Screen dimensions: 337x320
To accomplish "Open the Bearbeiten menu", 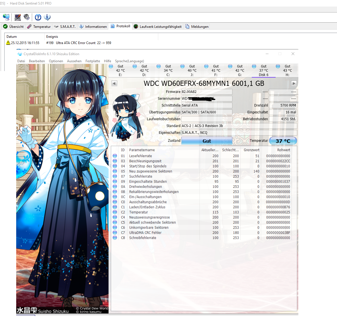I will tap(37, 61).
